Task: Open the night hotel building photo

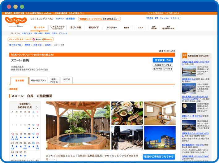Action: pyautogui.click(x=160, y=138)
